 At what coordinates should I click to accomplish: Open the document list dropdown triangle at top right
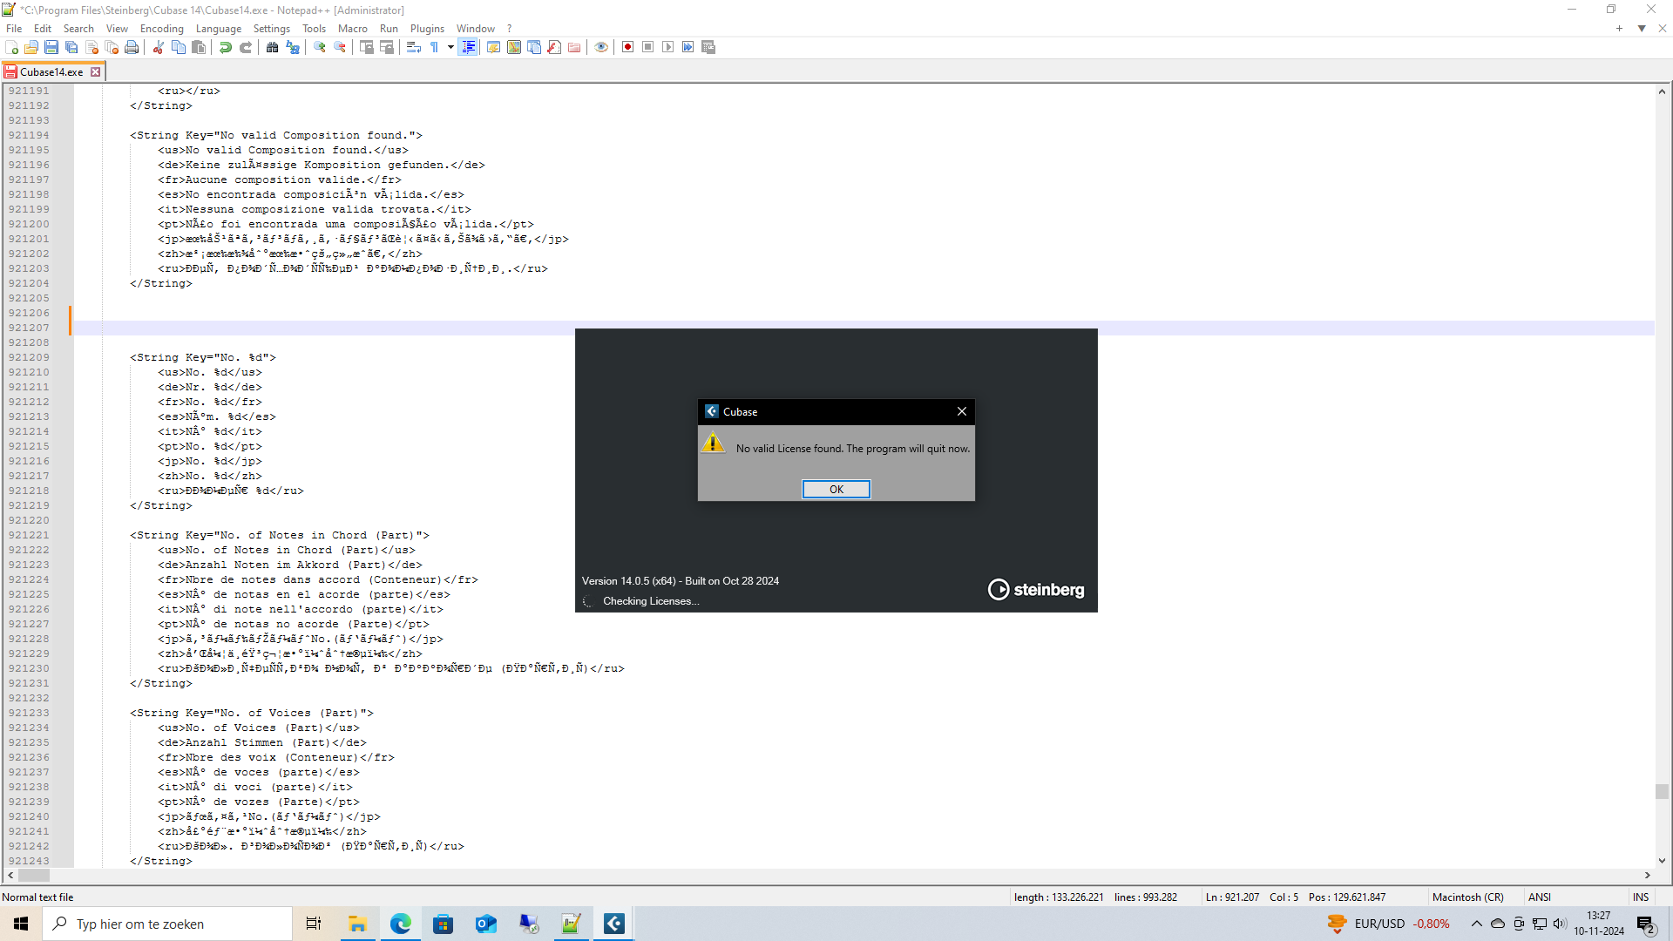(x=1642, y=29)
